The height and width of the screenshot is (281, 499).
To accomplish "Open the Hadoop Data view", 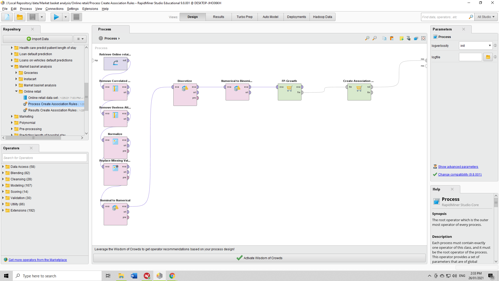I will click(323, 17).
